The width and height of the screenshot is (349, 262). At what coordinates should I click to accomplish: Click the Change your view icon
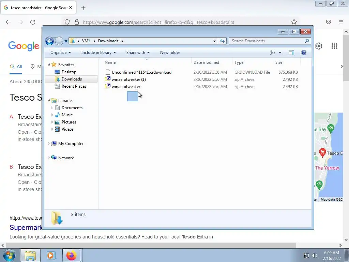272,53
